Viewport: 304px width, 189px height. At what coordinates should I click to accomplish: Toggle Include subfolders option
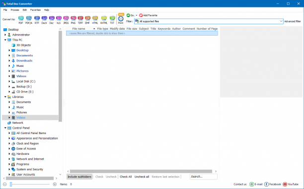(x=79, y=177)
